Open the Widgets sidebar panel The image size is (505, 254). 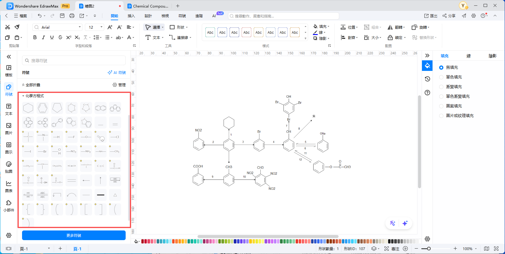pyautogui.click(x=9, y=206)
